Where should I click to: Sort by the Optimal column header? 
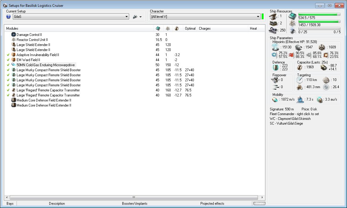[190, 28]
